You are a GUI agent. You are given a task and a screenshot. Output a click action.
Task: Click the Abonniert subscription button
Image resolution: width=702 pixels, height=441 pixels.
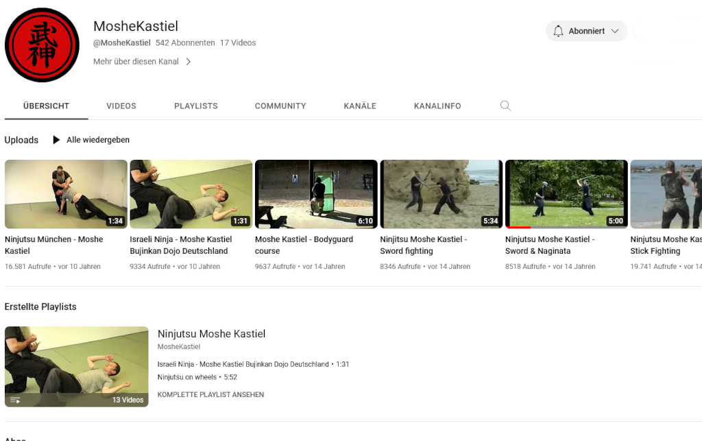(x=587, y=31)
